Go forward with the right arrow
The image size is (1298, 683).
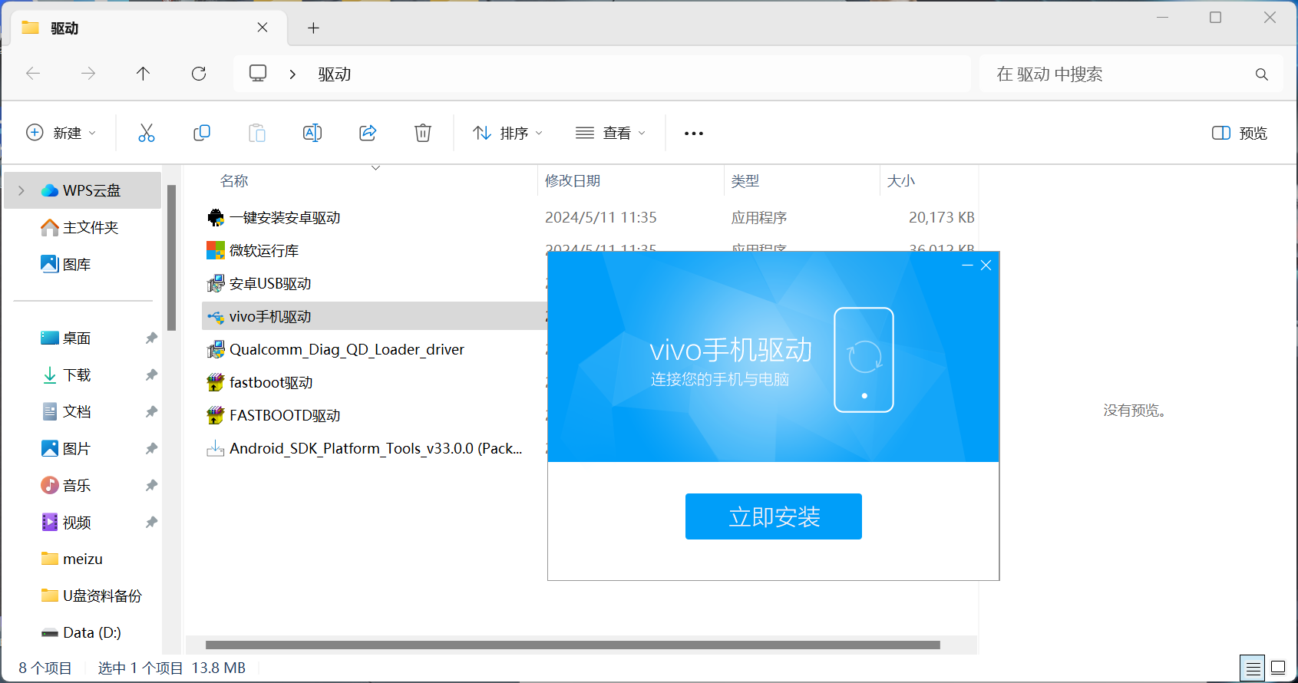[88, 74]
